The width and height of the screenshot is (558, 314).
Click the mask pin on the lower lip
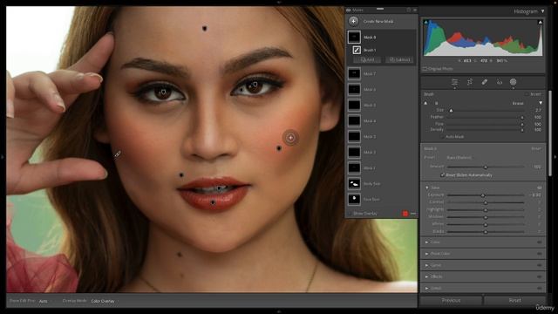point(213,202)
